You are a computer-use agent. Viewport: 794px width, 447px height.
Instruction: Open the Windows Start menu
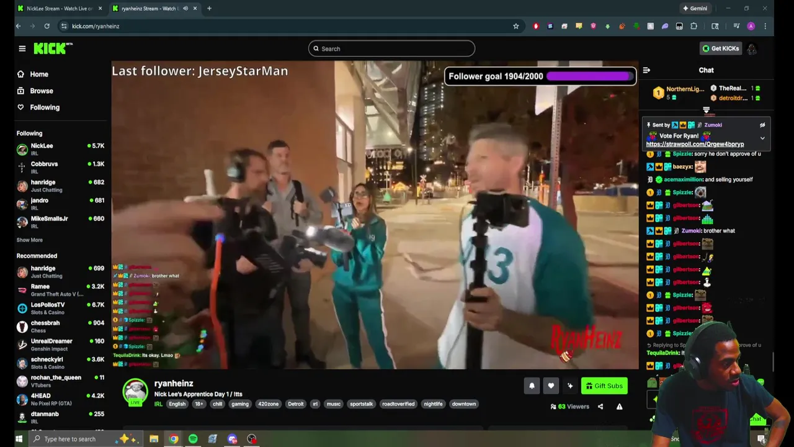tap(19, 439)
